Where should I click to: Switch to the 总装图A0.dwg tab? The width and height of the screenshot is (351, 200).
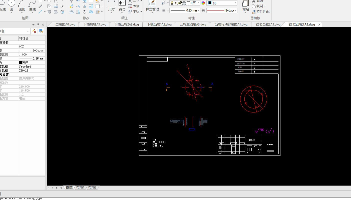(65, 24)
